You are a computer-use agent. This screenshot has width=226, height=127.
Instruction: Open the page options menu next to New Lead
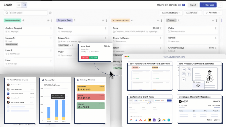click(220, 5)
